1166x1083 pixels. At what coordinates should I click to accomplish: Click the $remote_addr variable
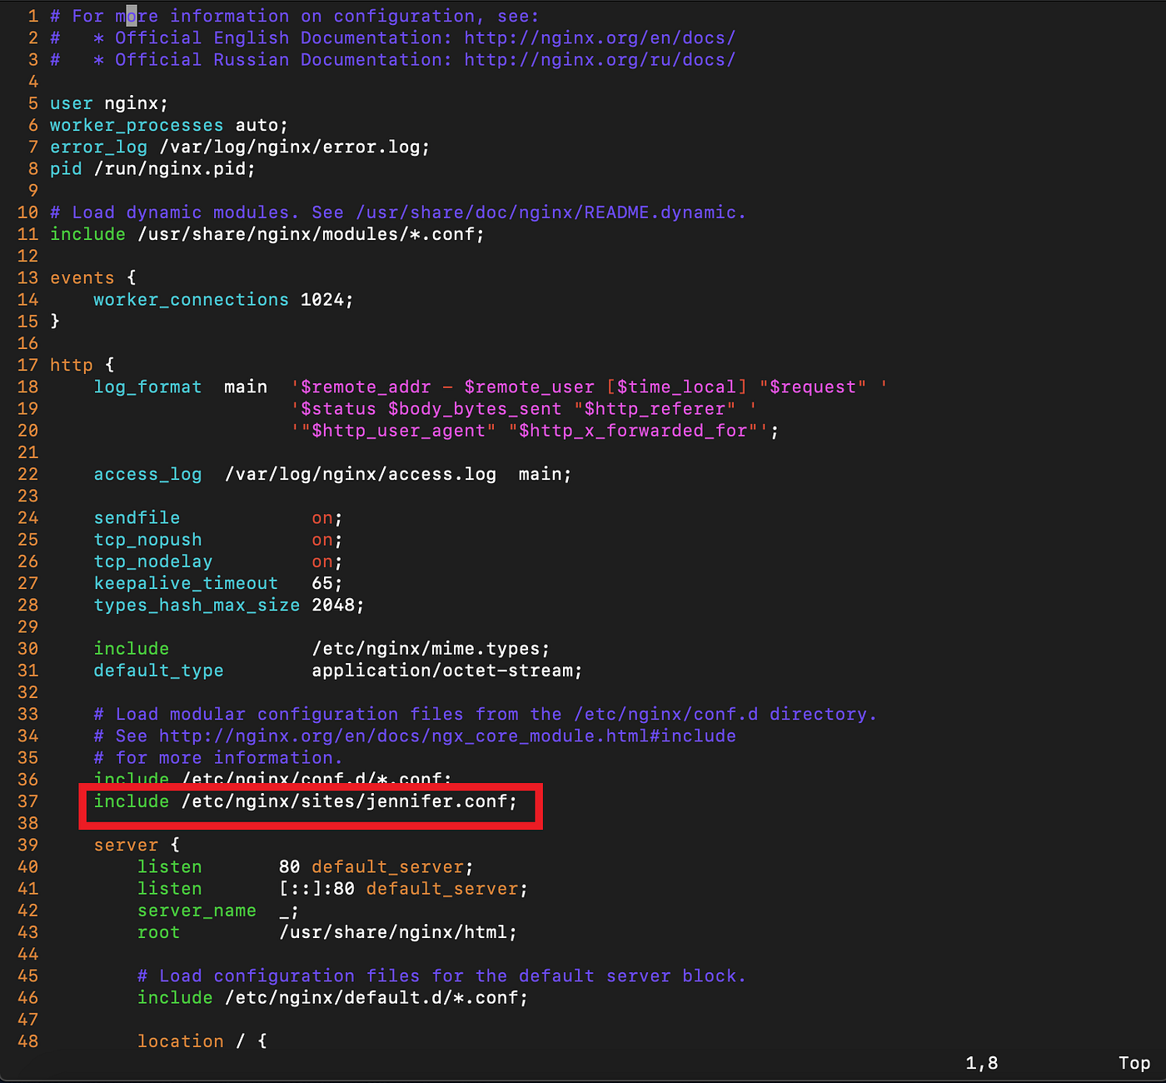tap(366, 387)
